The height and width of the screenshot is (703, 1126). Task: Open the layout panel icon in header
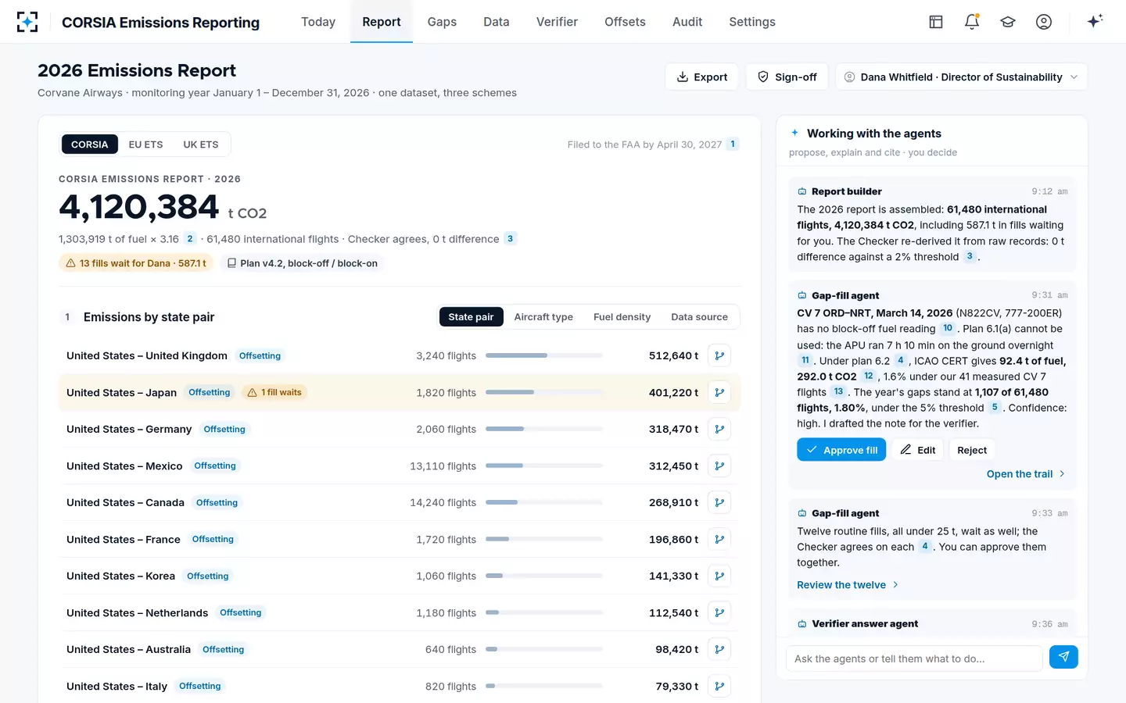click(x=936, y=22)
